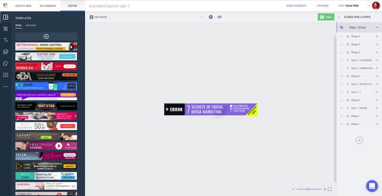Toggle visibility of Shape 4 layer
This screenshot has width=382, height=196.
pos(377,37)
